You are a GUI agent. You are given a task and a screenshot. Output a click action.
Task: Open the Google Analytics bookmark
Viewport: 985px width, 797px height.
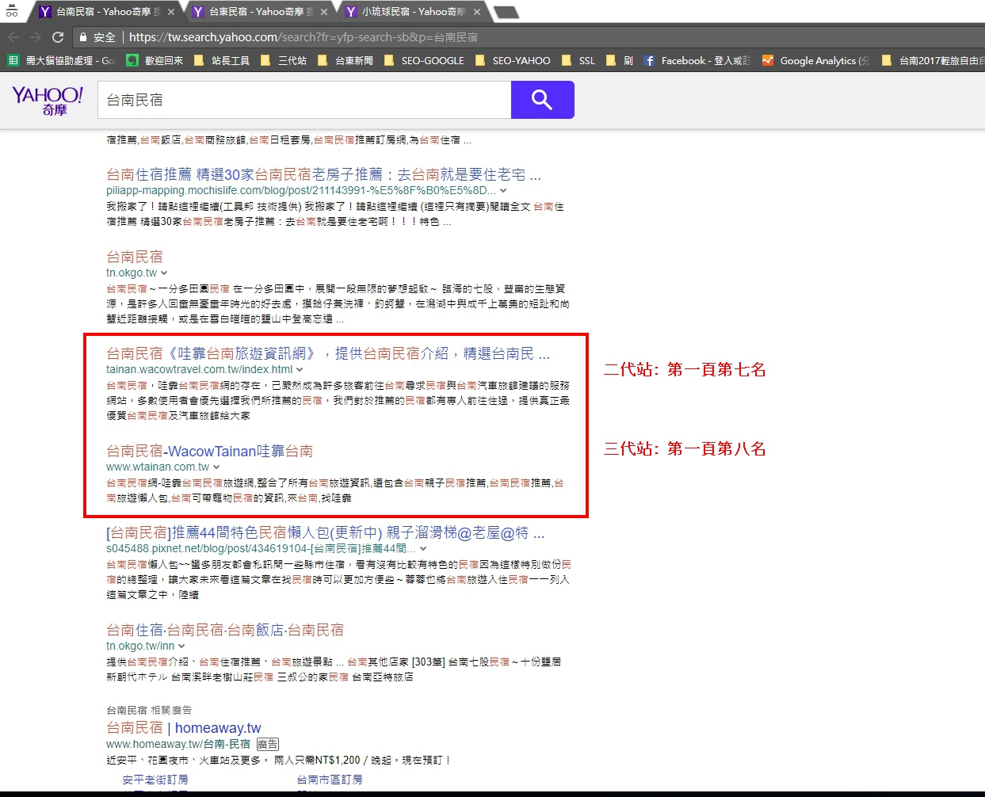[x=815, y=60]
